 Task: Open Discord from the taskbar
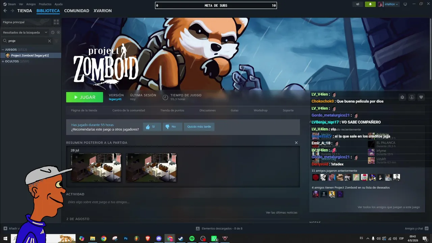[159, 239]
